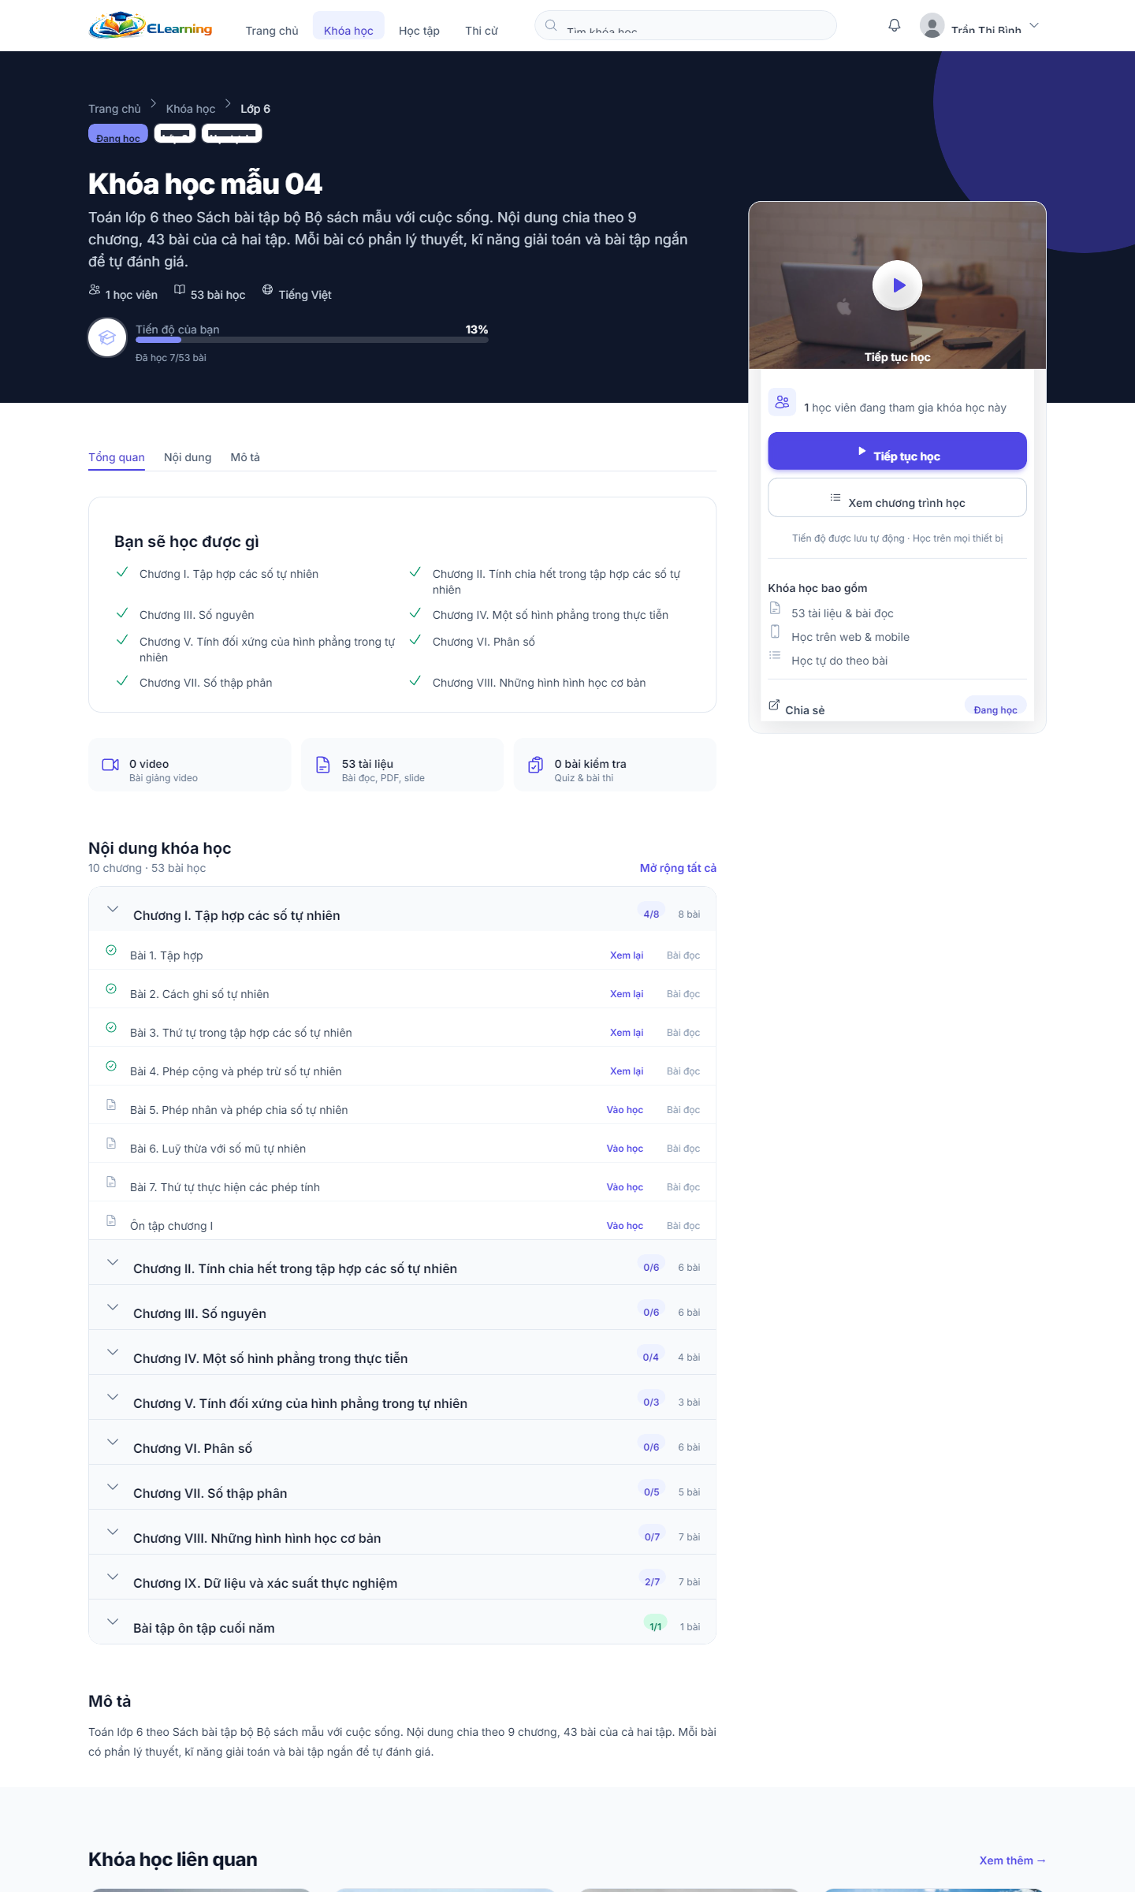Click the ELearning logo

151,26
